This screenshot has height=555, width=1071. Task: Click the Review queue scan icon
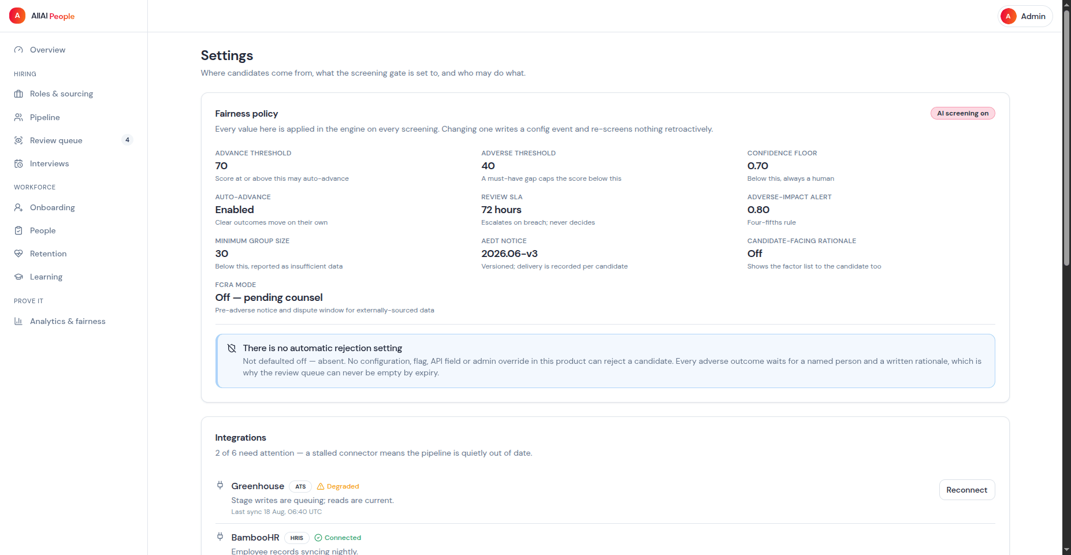tap(18, 140)
